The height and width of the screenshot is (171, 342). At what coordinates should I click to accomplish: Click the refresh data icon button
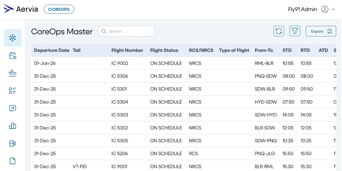pos(279,31)
